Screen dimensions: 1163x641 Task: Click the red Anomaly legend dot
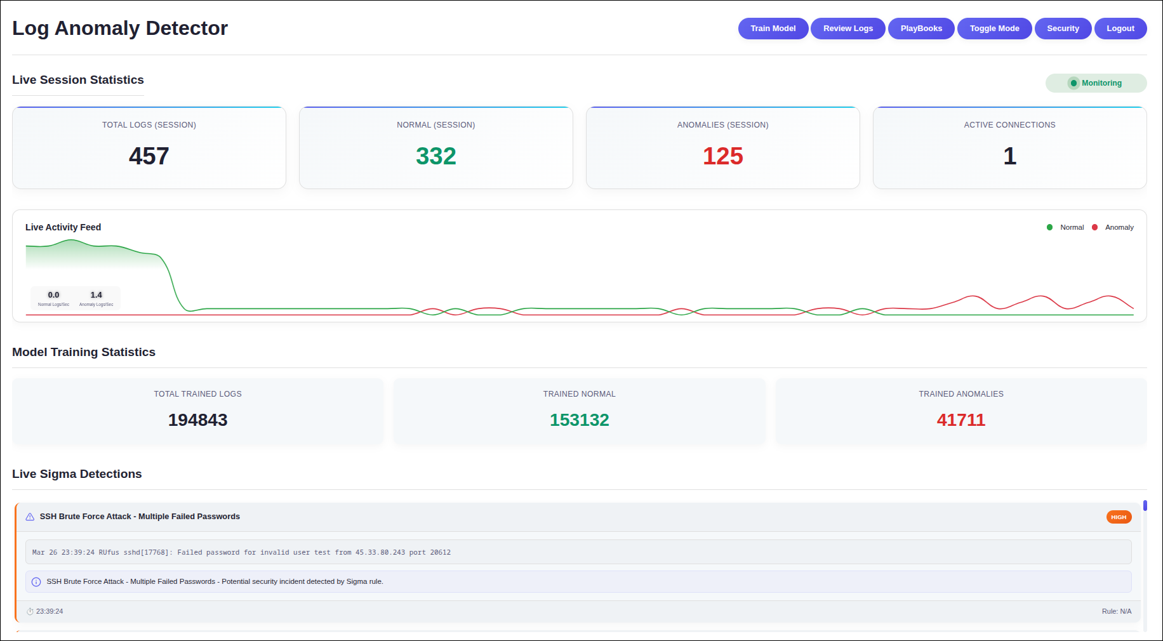[x=1094, y=227]
